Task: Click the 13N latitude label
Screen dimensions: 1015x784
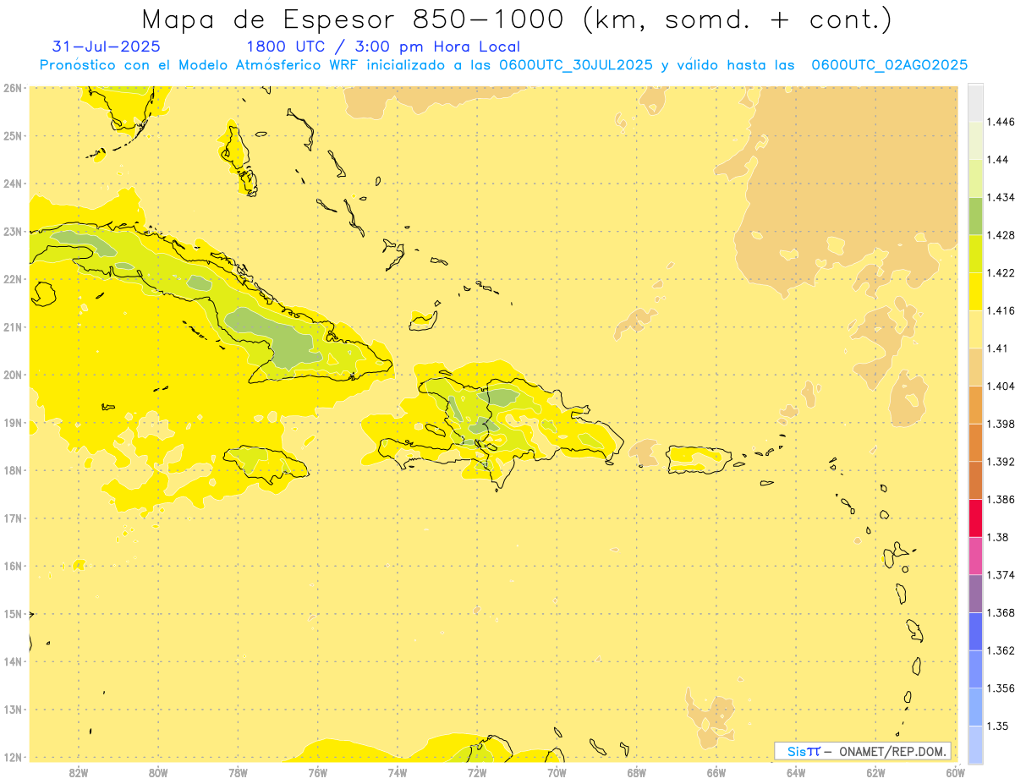Action: point(13,709)
